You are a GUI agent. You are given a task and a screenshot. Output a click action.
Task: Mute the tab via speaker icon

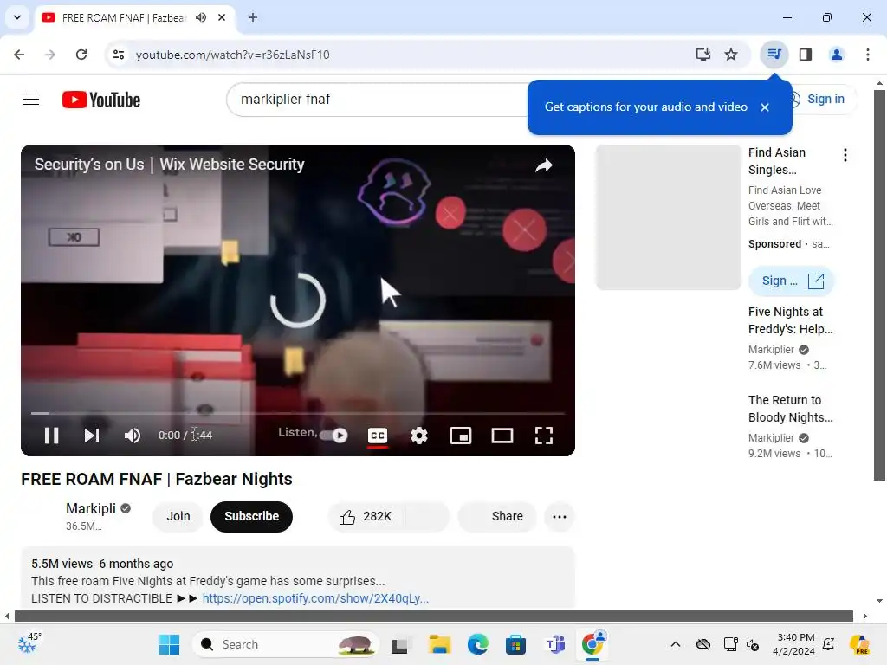(201, 17)
